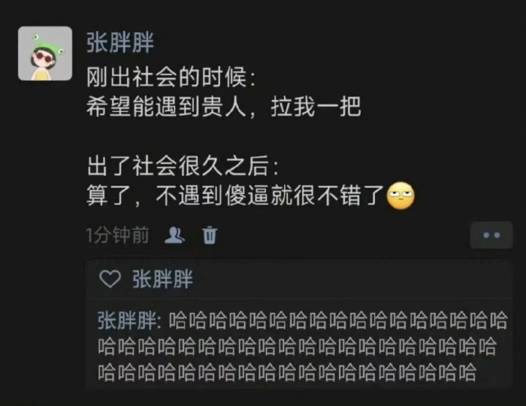Tap 张胖胖 name beside the heart
This screenshot has width=526, height=406.
coord(163,279)
